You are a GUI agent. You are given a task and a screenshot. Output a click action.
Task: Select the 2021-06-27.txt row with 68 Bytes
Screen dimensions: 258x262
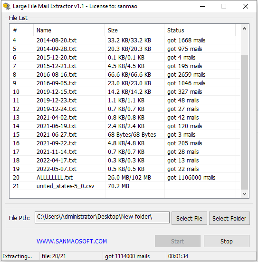pyautogui.click(x=125, y=134)
